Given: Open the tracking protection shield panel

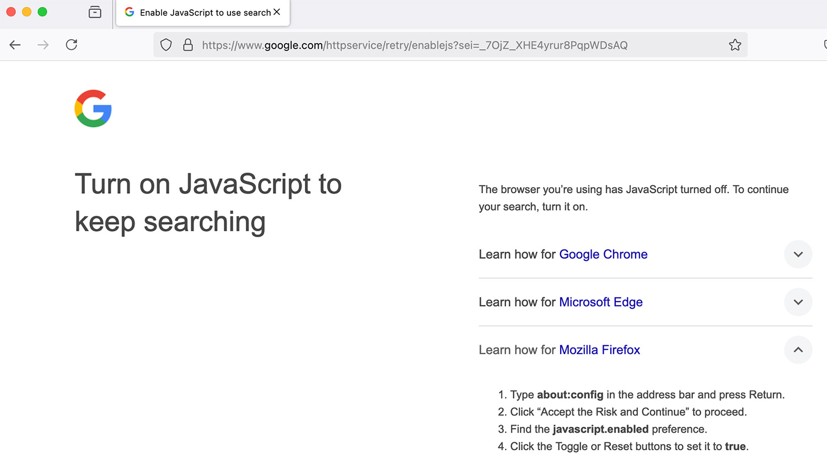Looking at the screenshot, I should point(166,45).
